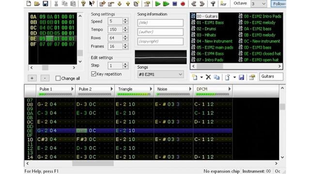Paste clipboard from main toolbar
The width and height of the screenshot is (310, 174).
click(73, 3)
